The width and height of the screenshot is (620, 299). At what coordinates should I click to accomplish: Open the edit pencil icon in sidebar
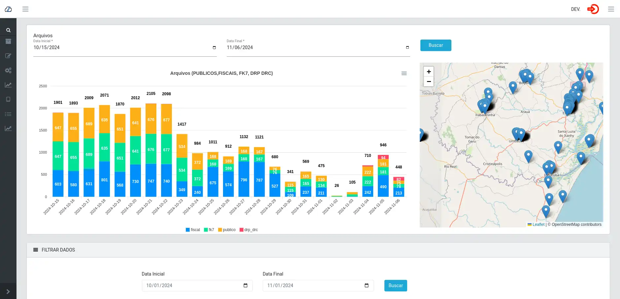[8, 56]
